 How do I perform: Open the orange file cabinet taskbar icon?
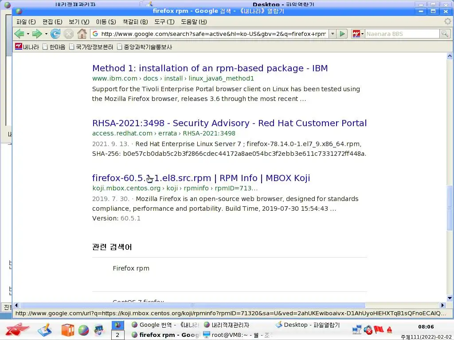(68, 330)
